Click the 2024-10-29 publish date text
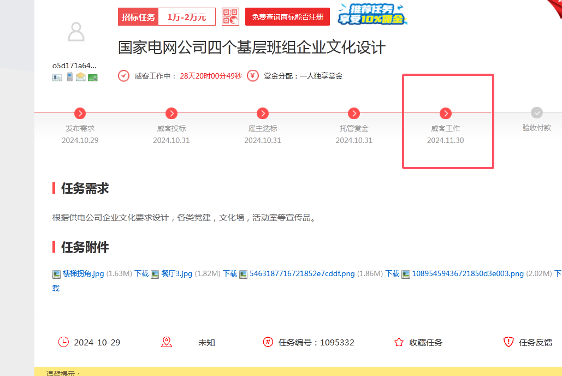 pos(97,342)
